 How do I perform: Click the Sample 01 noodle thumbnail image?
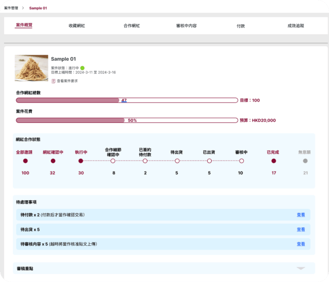tap(31, 68)
